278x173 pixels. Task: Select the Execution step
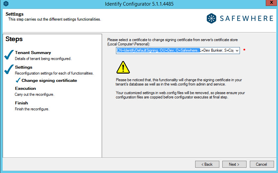click(26, 88)
